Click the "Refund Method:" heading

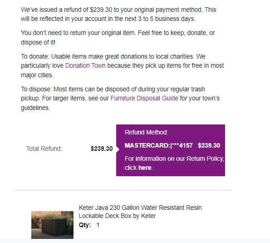(x=147, y=132)
